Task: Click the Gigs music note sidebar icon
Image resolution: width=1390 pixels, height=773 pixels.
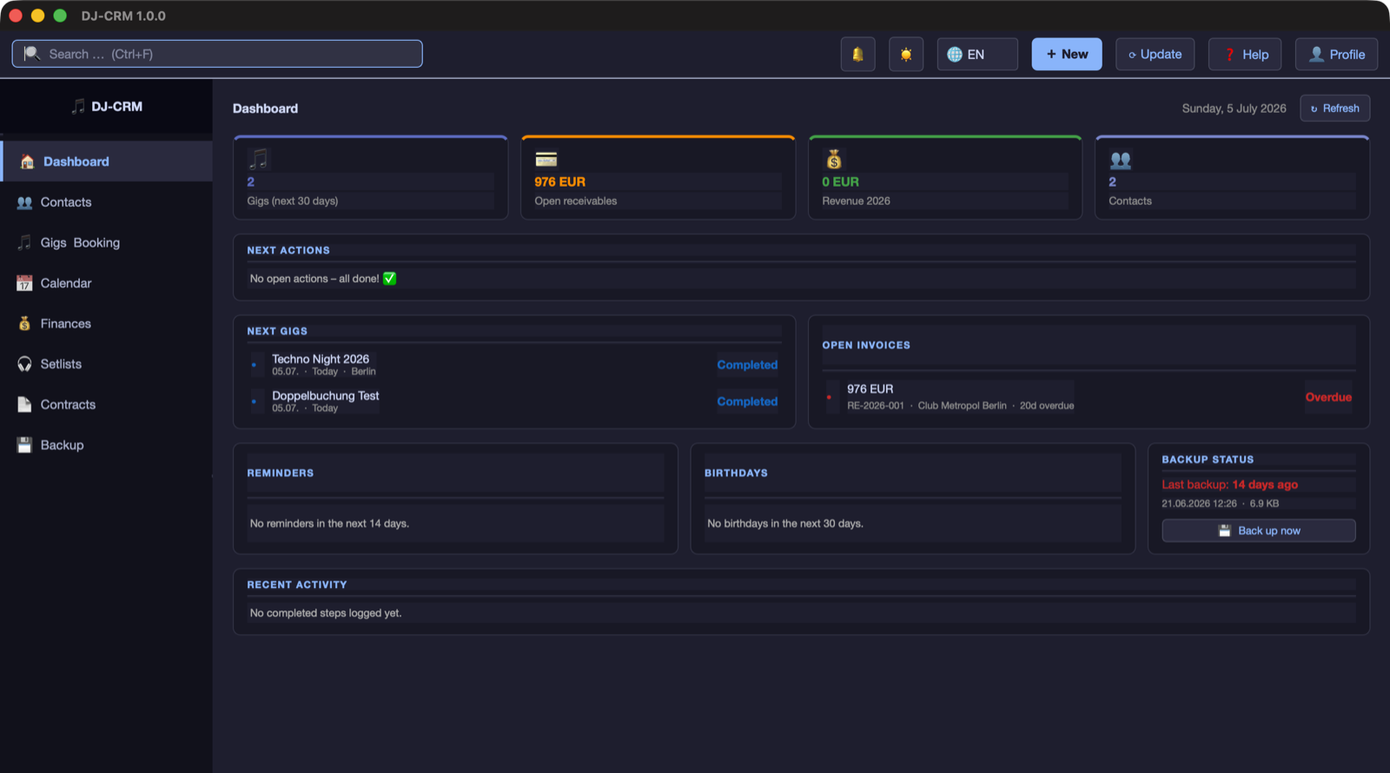Action: (24, 242)
